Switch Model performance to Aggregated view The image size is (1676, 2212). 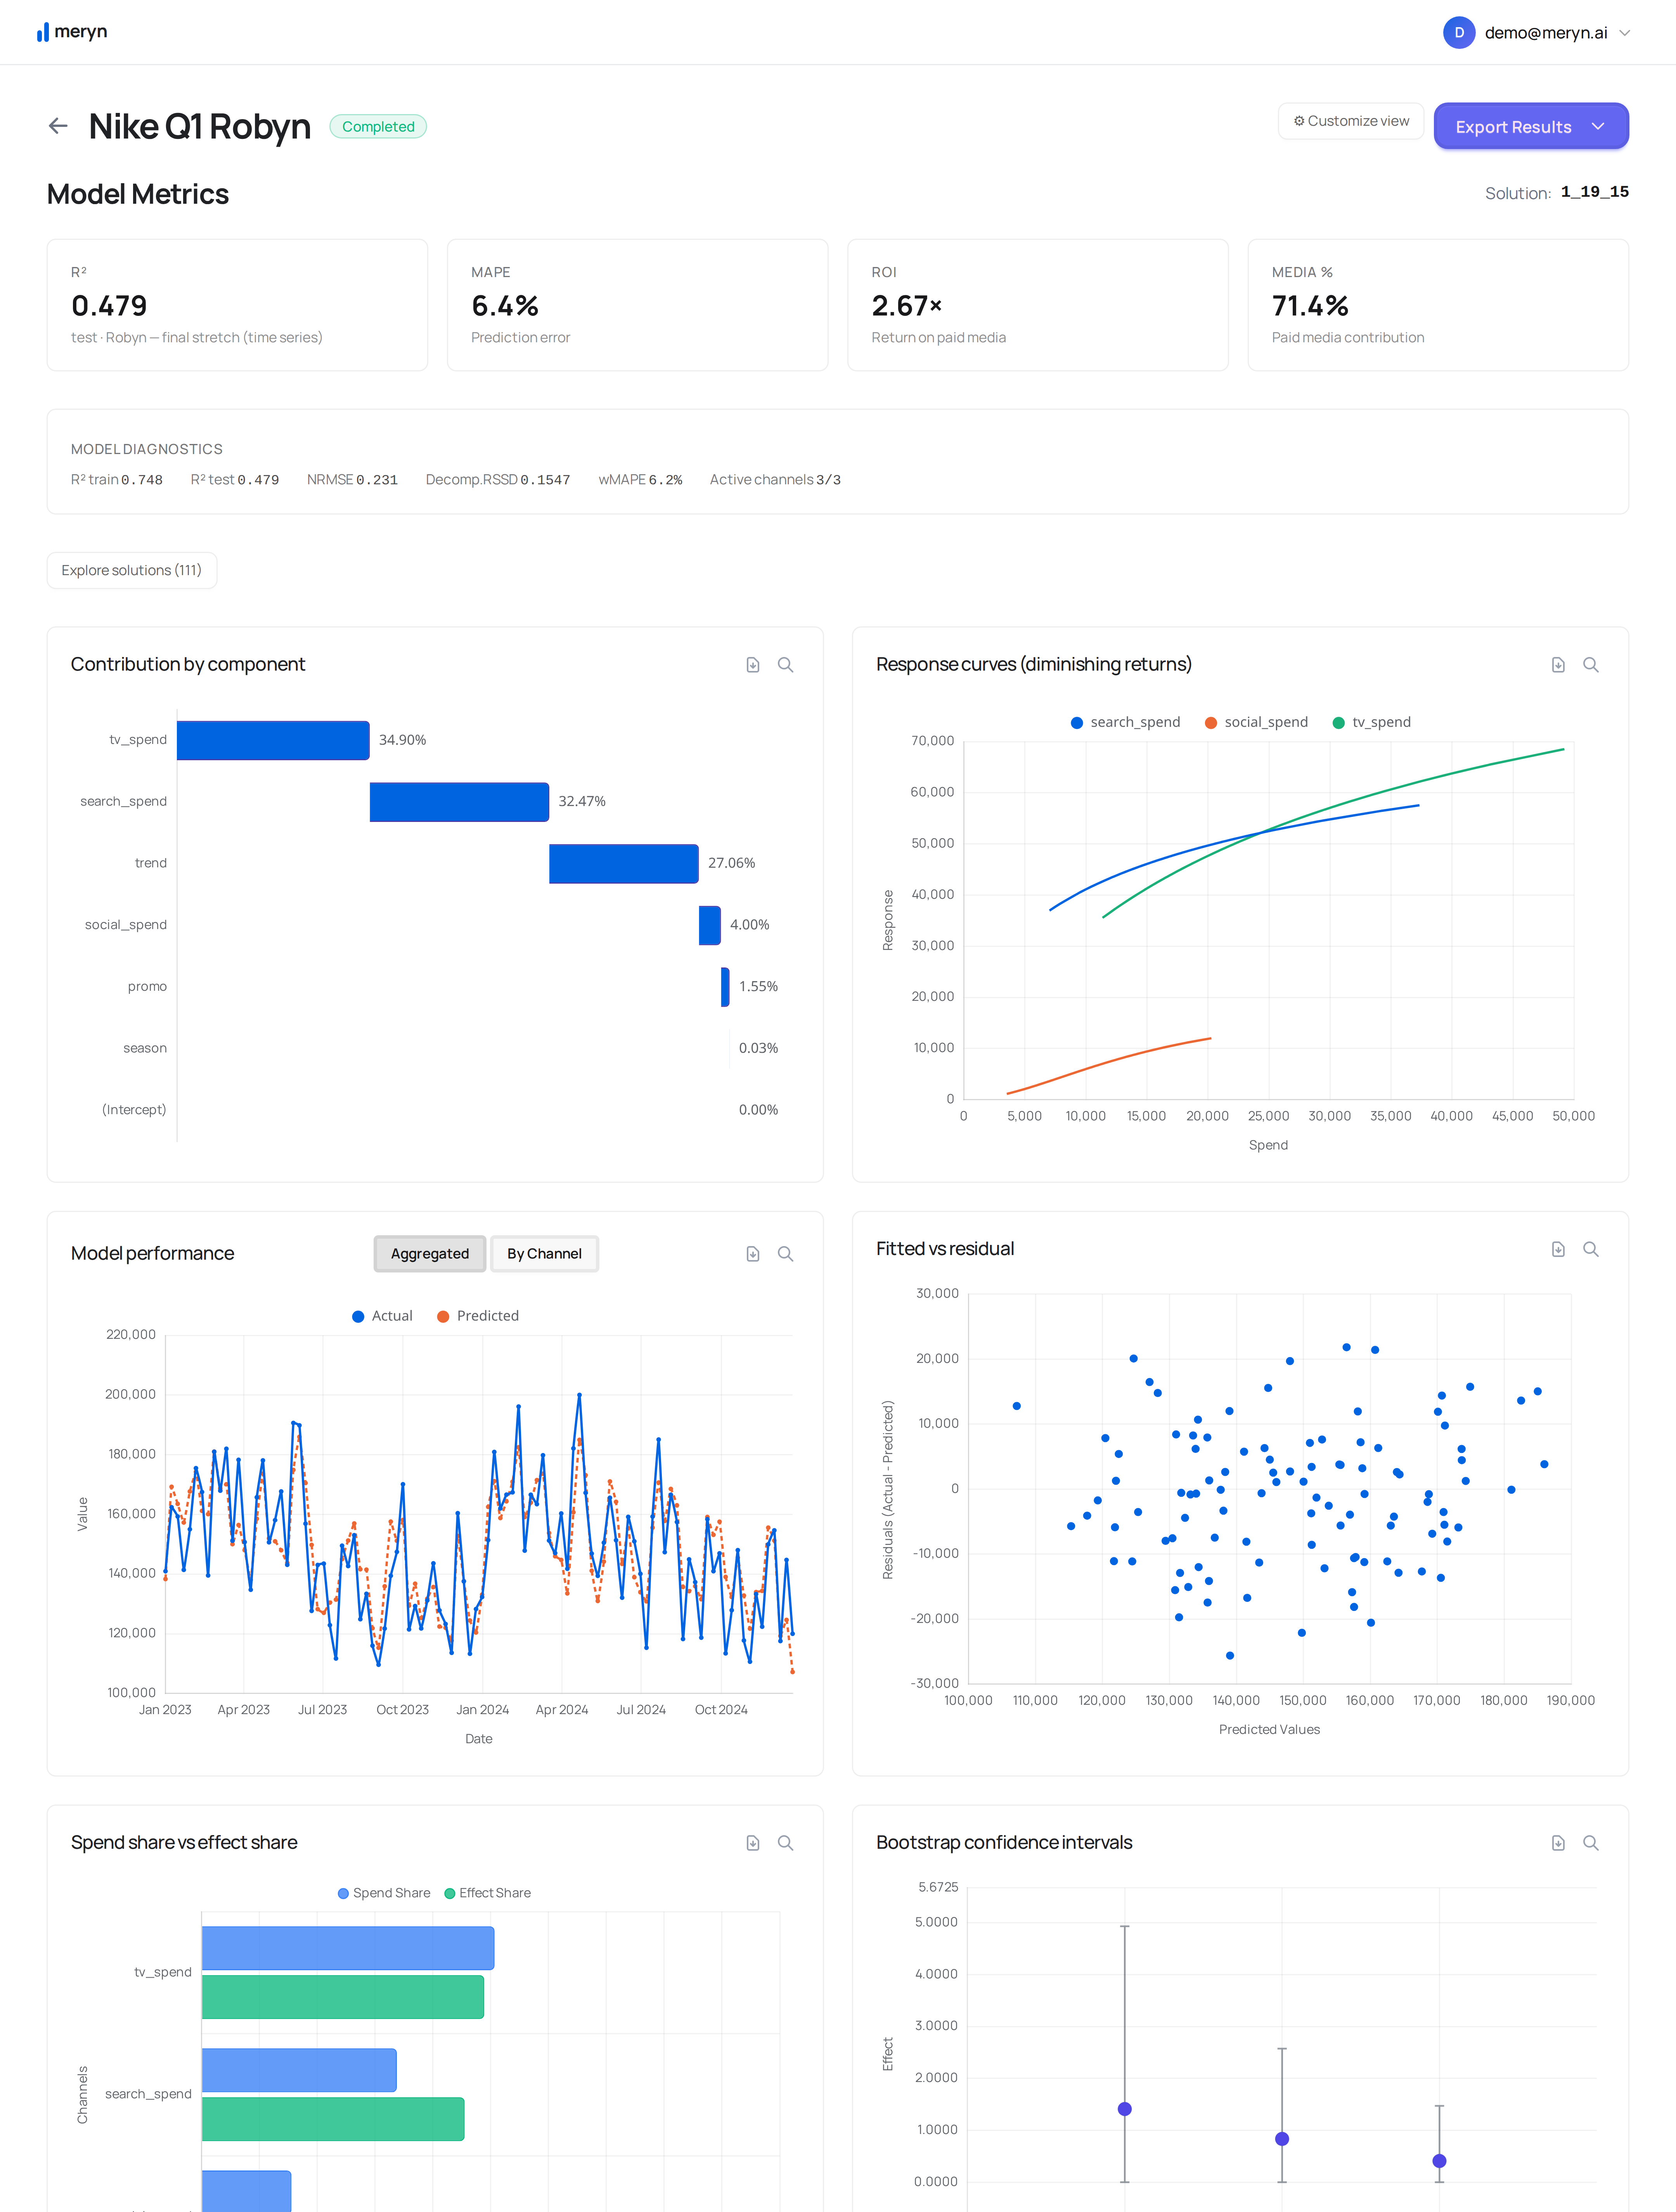[x=430, y=1254]
